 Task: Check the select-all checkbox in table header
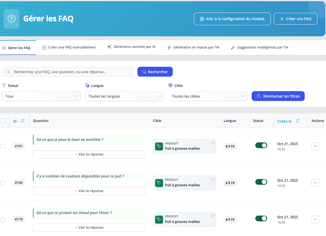click(x=2, y=121)
